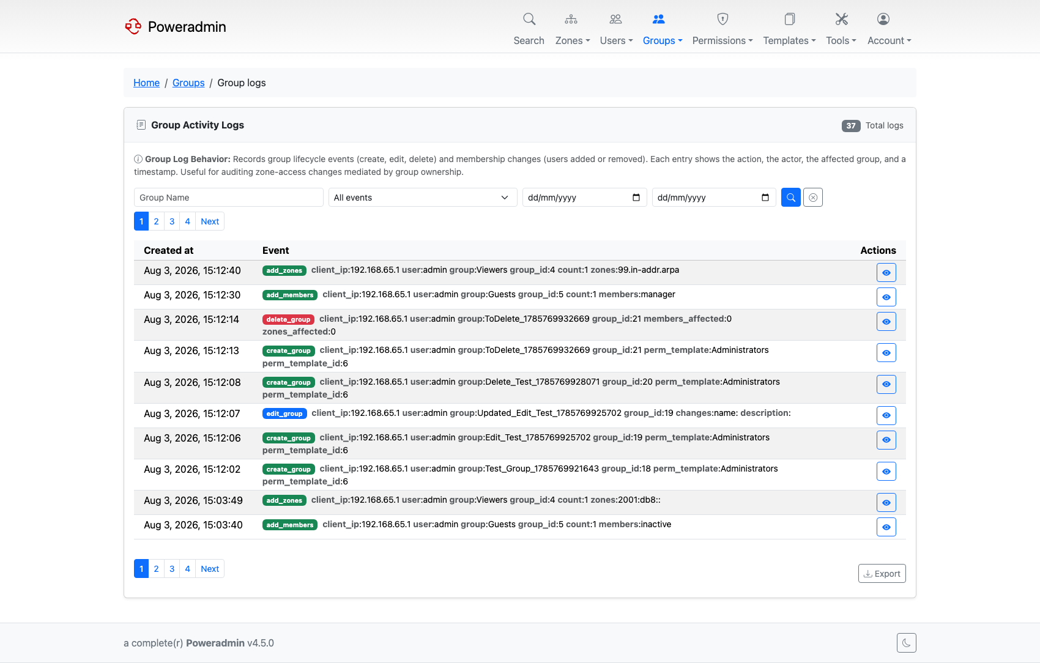1040x663 pixels.
Task: Focus the Group Name filter field
Action: [x=229, y=198]
